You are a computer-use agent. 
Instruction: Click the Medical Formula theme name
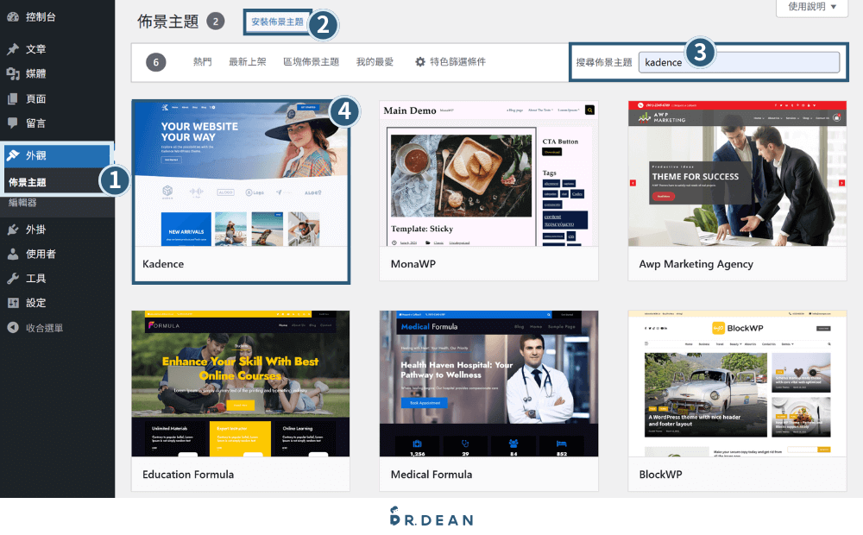click(431, 475)
